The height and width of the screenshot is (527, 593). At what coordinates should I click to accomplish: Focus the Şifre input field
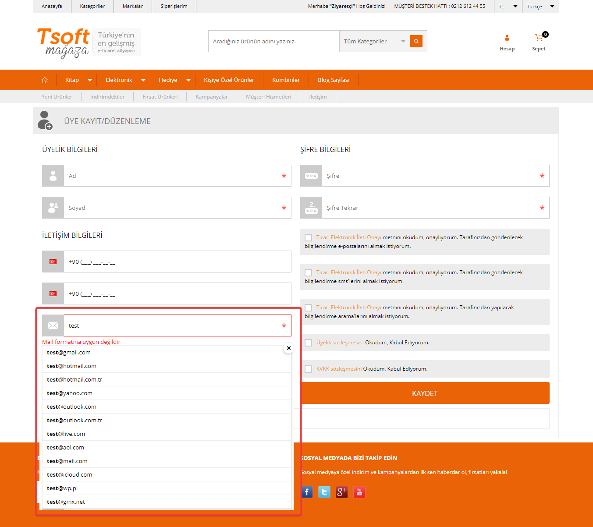click(436, 176)
